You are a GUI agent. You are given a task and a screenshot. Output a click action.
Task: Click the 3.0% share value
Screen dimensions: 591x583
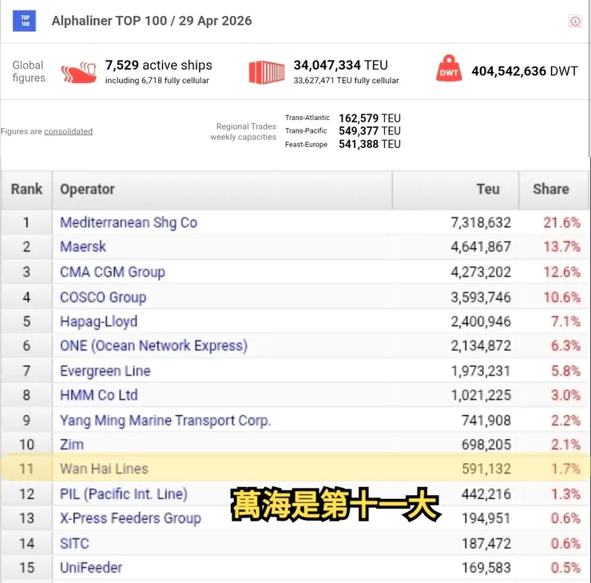coord(565,395)
